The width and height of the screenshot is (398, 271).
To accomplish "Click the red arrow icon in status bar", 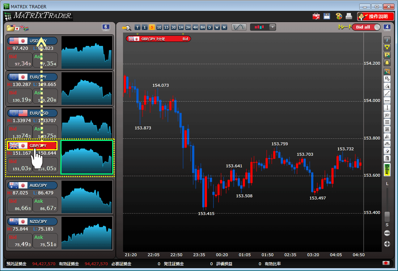I will coord(386,263).
